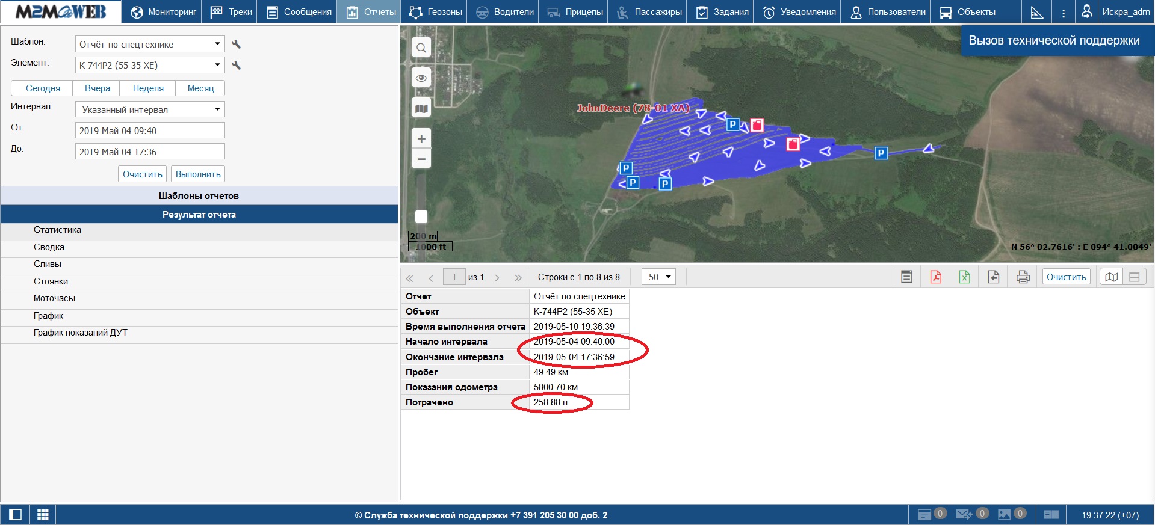Toggle map visibility eye button
Viewport: 1155px width, 525px height.
pyautogui.click(x=421, y=78)
